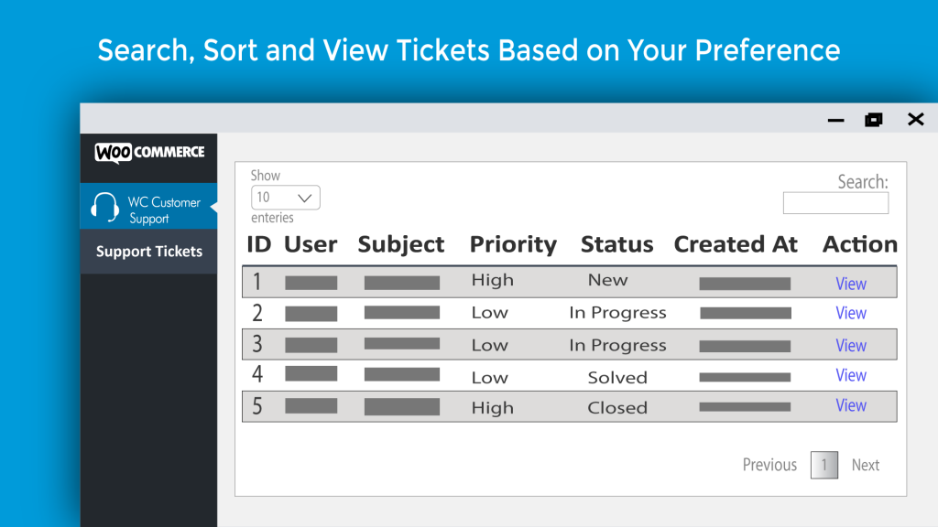Open the View link for ticket 3
The height and width of the screenshot is (527, 938).
(x=851, y=345)
